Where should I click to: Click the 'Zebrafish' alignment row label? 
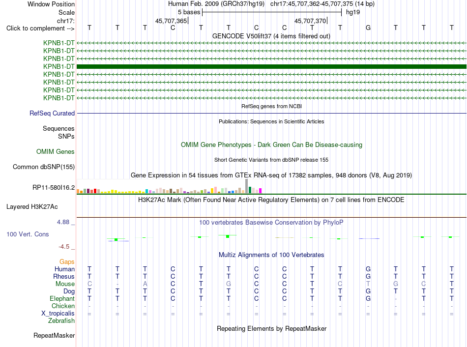click(61, 321)
